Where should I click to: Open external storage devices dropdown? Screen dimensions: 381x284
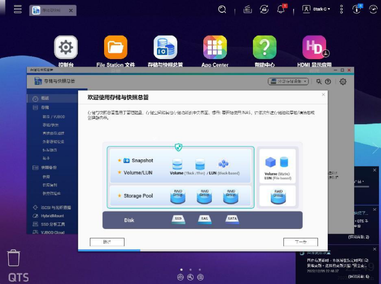[288, 81]
